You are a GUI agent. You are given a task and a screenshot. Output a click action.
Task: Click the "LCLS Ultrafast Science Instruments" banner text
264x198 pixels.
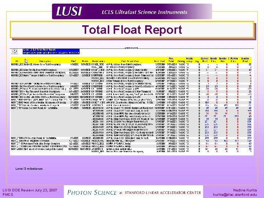pyautogui.click(x=144, y=12)
